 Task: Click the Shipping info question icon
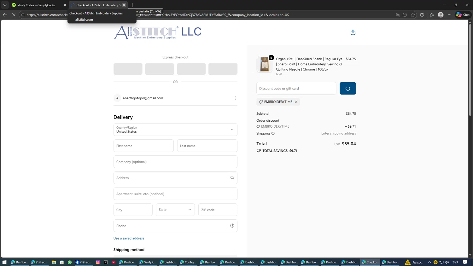pos(273,133)
